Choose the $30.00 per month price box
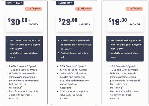The height and width of the screenshot is (106, 149). click(x=24, y=23)
